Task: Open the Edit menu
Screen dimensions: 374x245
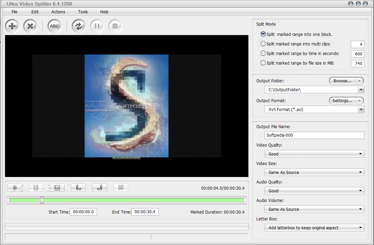Action: tap(35, 12)
